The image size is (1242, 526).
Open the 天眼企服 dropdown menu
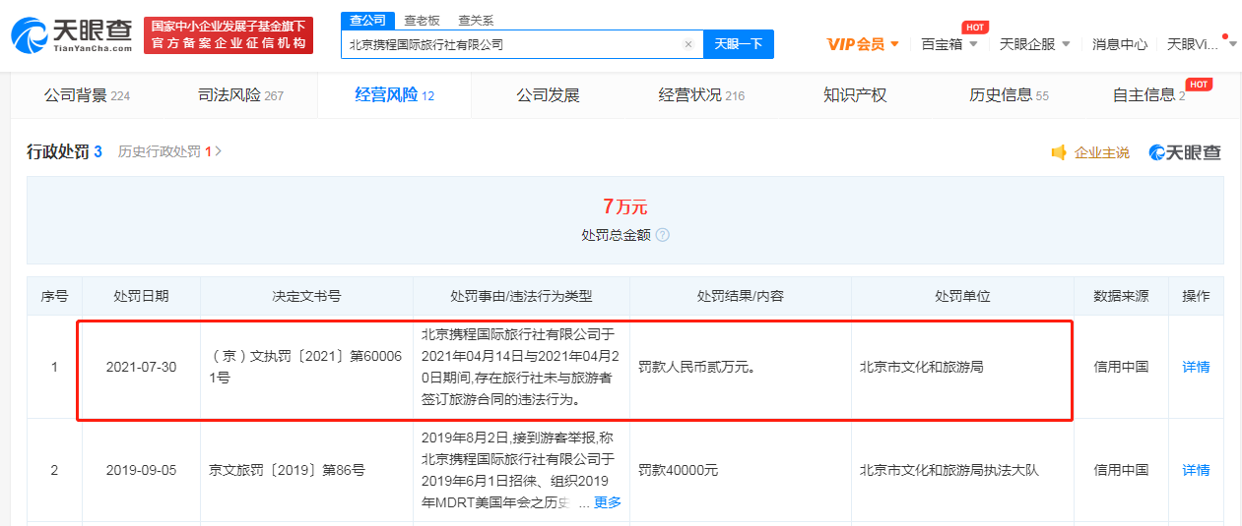pyautogui.click(x=1034, y=44)
